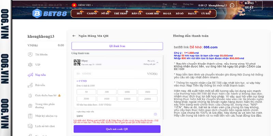Click the Vietnam flag icon
The height and width of the screenshot is (136, 273).
point(74,5)
